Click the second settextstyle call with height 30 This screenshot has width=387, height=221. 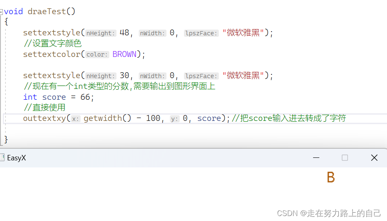point(51,75)
